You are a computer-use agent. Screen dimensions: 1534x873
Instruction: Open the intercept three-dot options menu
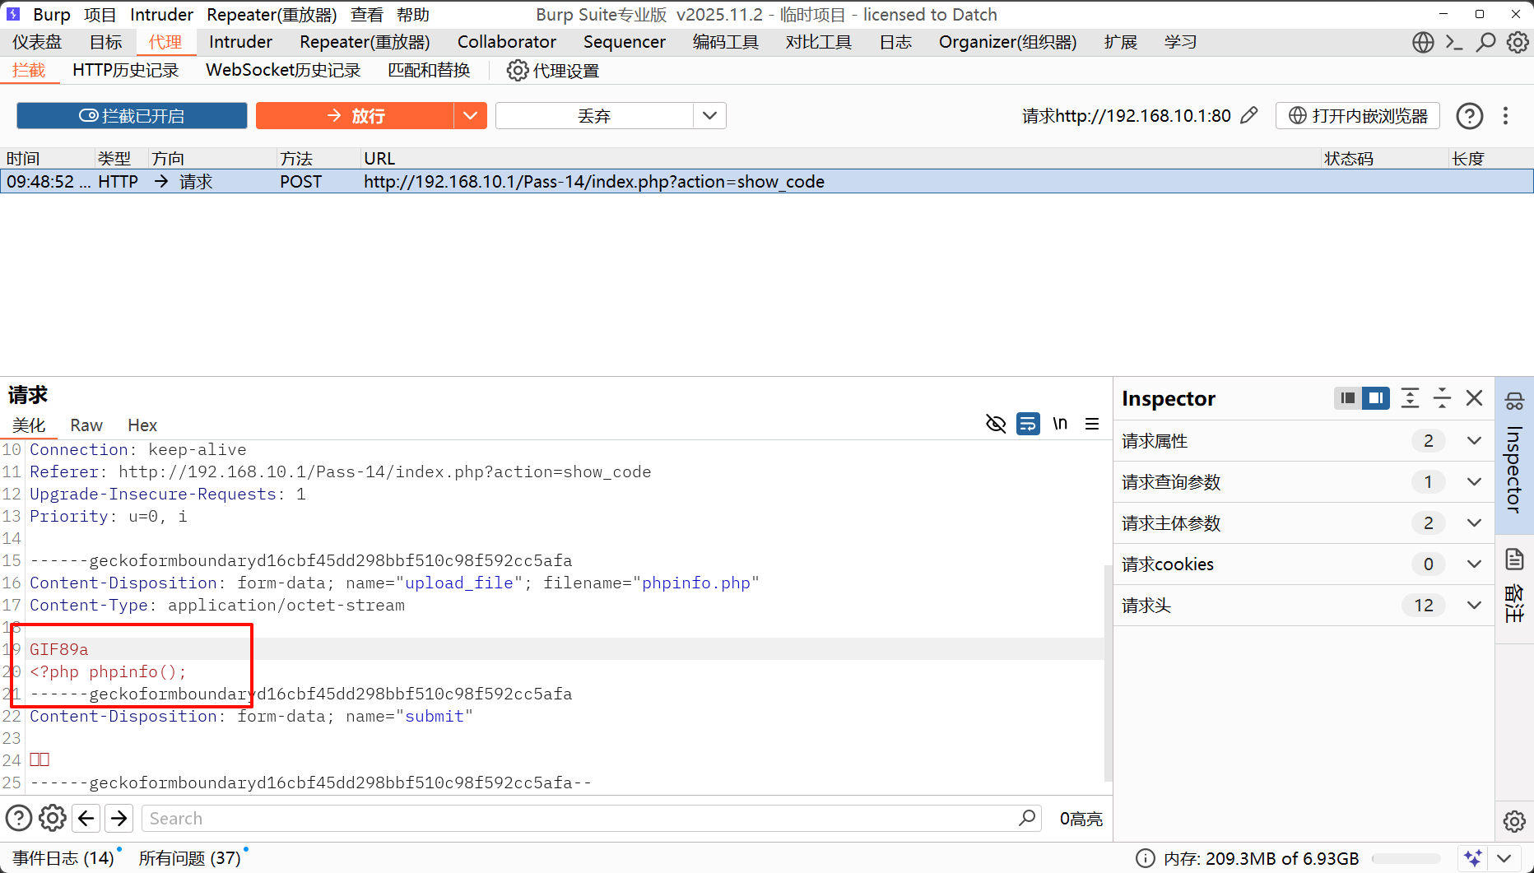1505,116
